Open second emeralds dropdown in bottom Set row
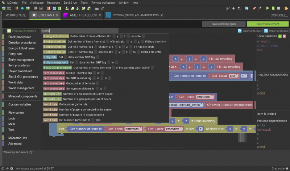This screenshot has width=290, height=171. pos(174,129)
